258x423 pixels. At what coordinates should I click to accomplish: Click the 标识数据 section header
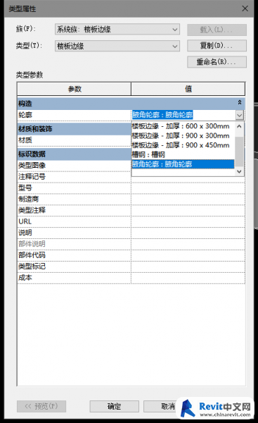[x=74, y=154]
